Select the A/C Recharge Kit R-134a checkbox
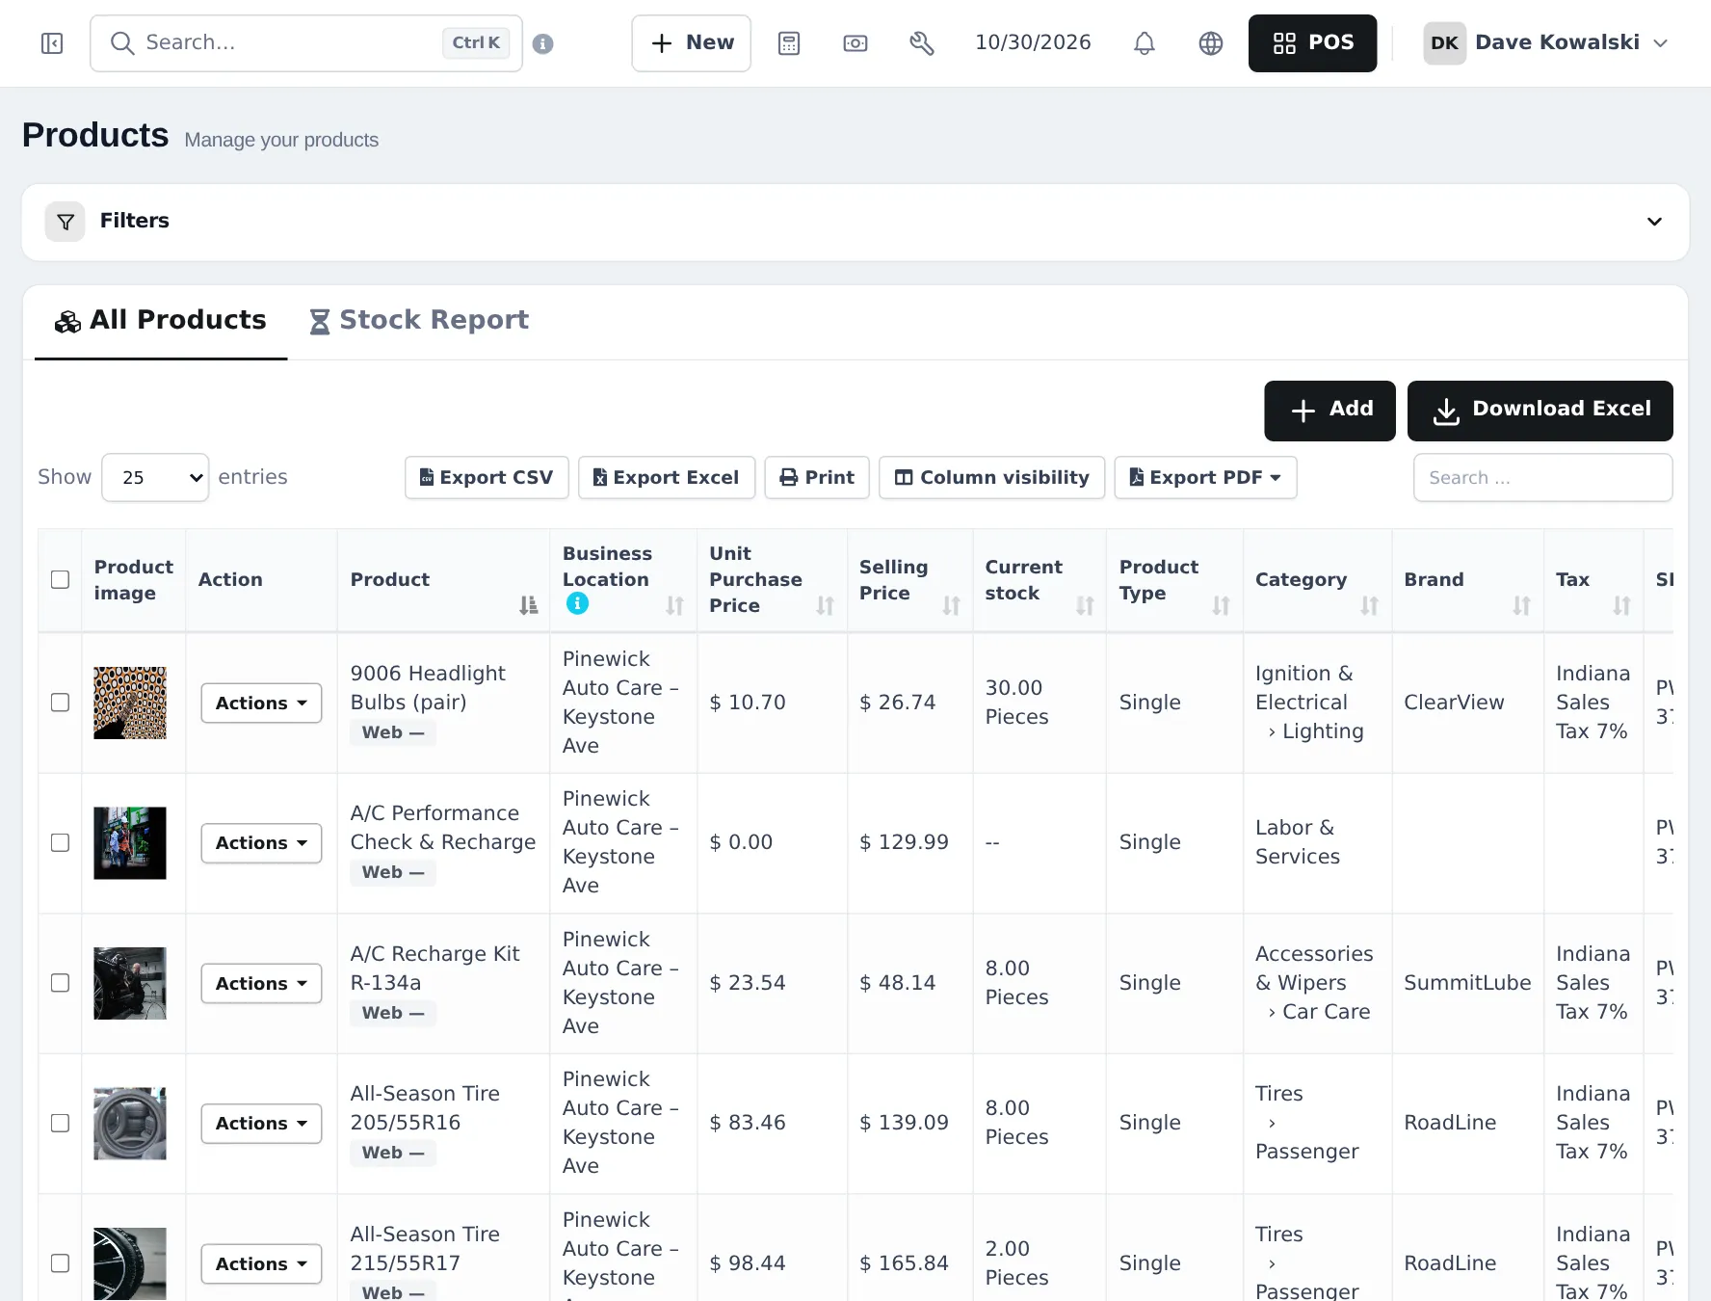The height and width of the screenshot is (1301, 1711). [x=60, y=983]
